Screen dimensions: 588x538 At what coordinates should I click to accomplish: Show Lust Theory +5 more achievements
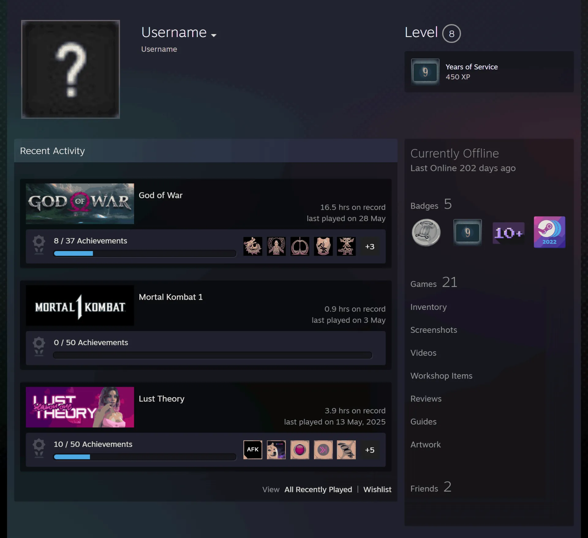(370, 450)
